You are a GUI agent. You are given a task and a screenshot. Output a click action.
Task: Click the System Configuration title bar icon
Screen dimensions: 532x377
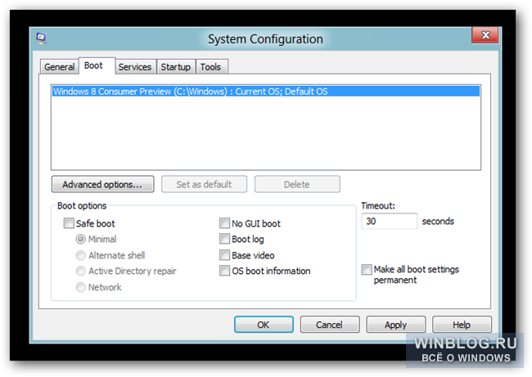coord(41,38)
